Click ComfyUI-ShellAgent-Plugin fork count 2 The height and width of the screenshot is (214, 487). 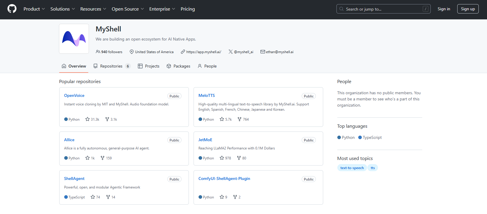(237, 197)
